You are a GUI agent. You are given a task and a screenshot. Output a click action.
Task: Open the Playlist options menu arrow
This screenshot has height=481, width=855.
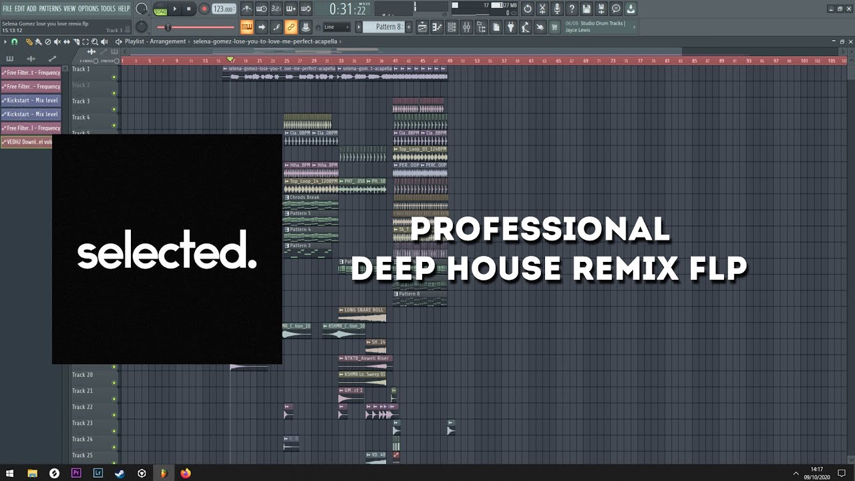[x=5, y=42]
